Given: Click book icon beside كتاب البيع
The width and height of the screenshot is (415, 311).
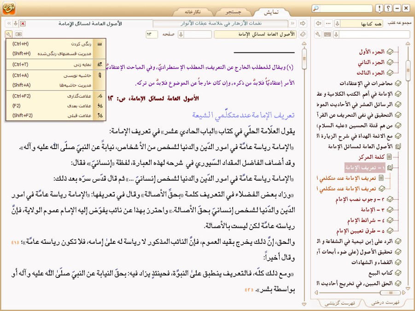Looking at the screenshot, I should point(398,273).
